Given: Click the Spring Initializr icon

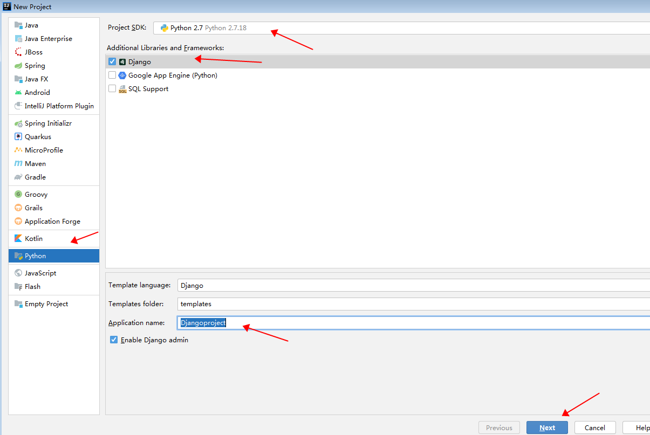Looking at the screenshot, I should click(18, 123).
